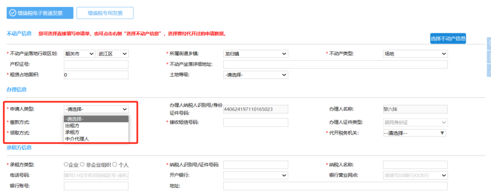The width and height of the screenshot is (491, 196).
Task: Click the 办理信息 section heading
Action: (17, 89)
